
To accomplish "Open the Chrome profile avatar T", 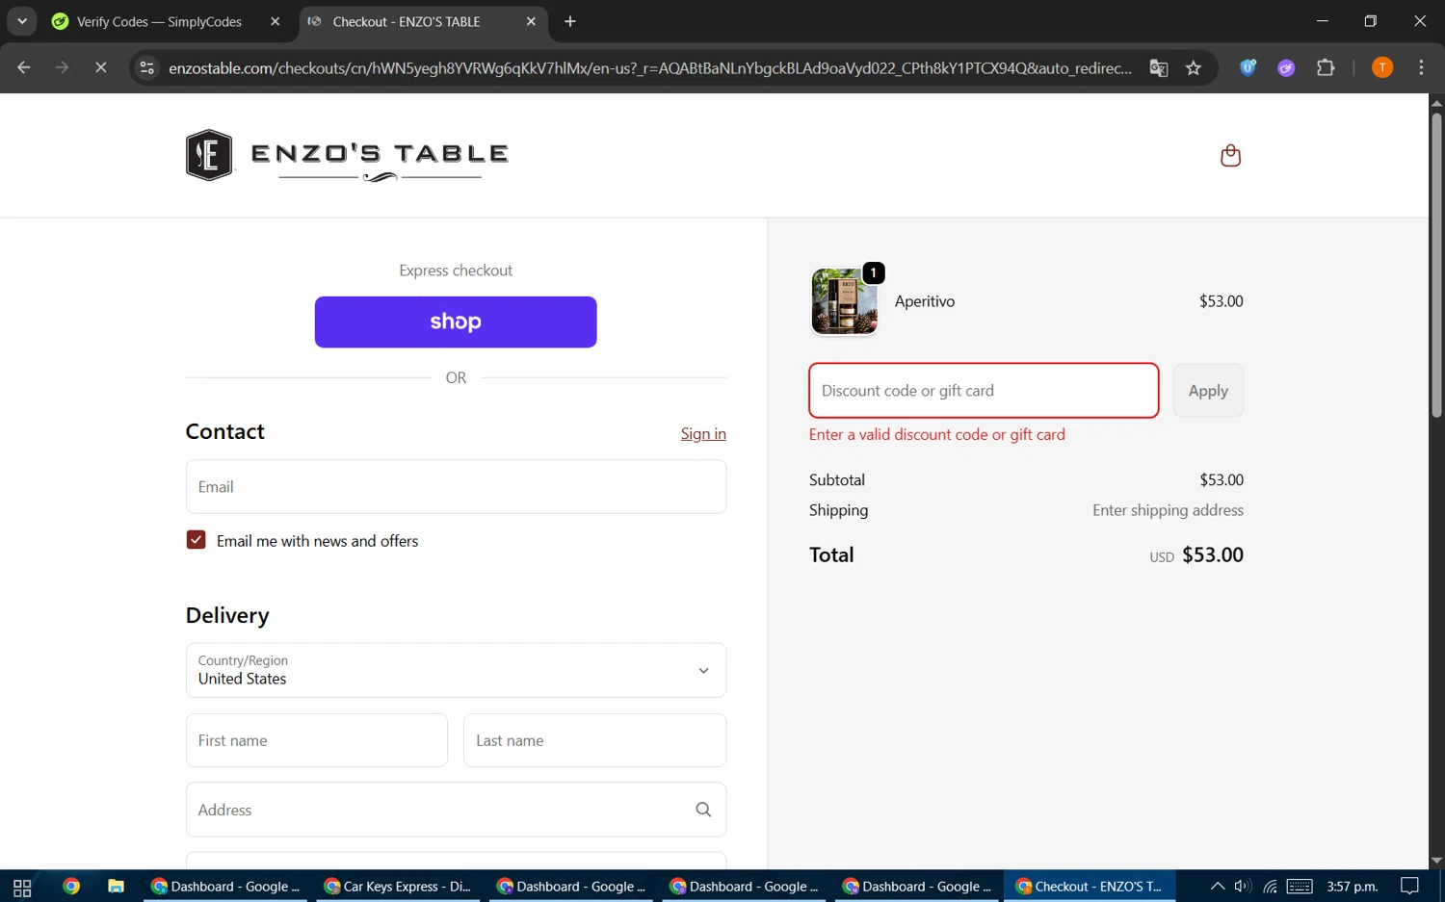I will pos(1382,67).
